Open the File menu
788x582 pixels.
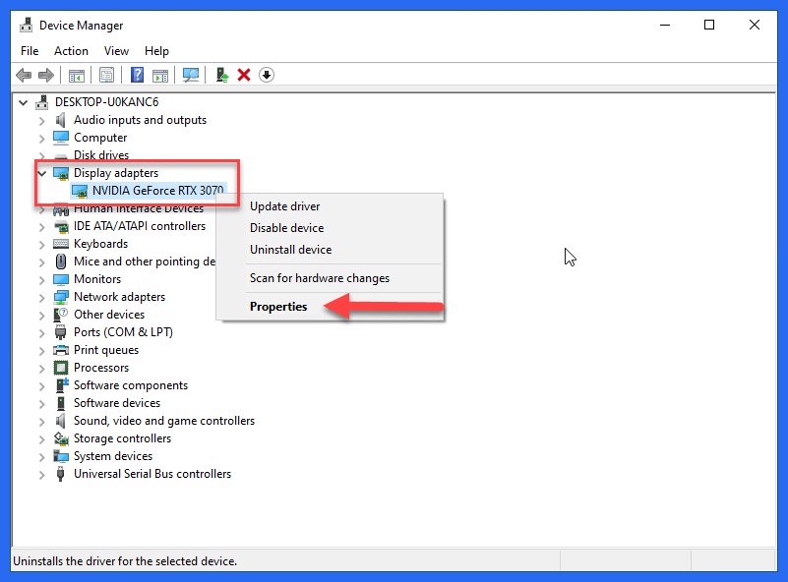29,50
